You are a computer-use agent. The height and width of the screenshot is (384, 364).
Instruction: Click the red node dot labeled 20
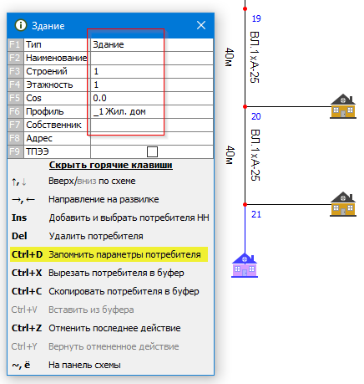tap(245, 106)
